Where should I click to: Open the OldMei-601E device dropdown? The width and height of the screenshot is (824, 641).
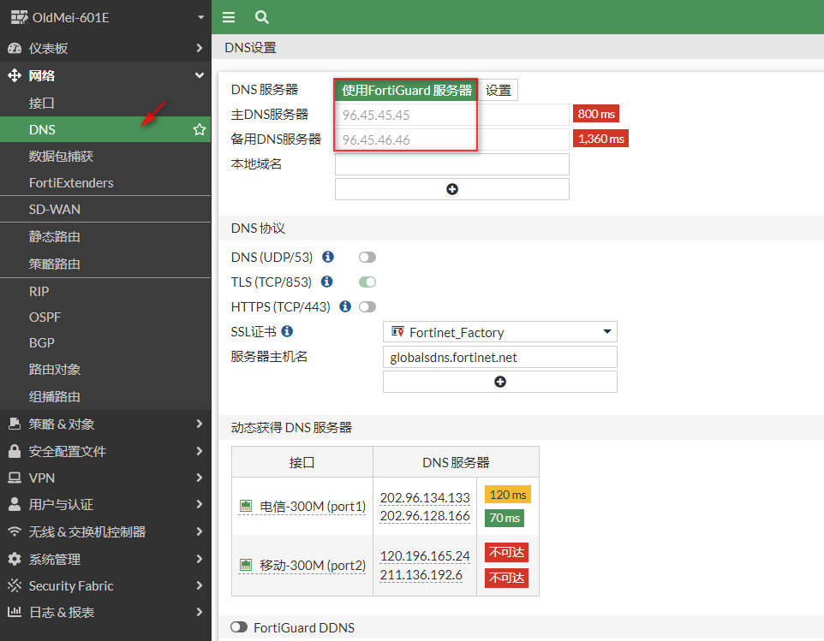point(200,17)
